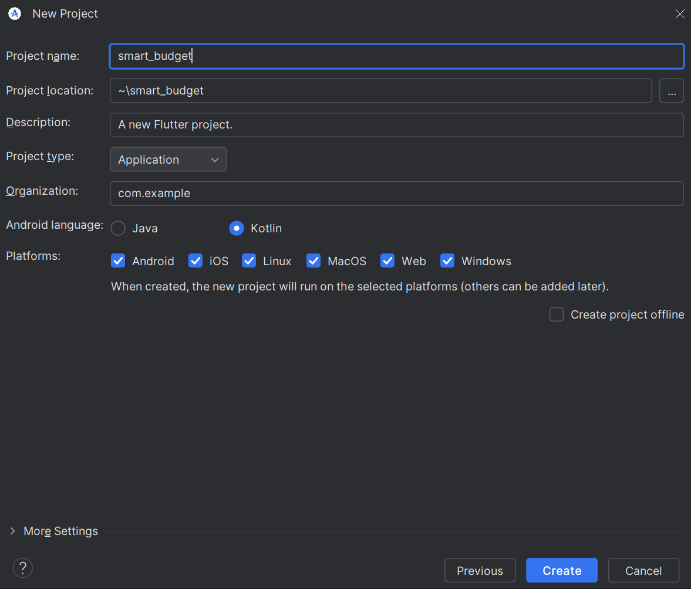Screen dimensions: 691x589
Task: Click the help question mark icon
Action: 23,568
